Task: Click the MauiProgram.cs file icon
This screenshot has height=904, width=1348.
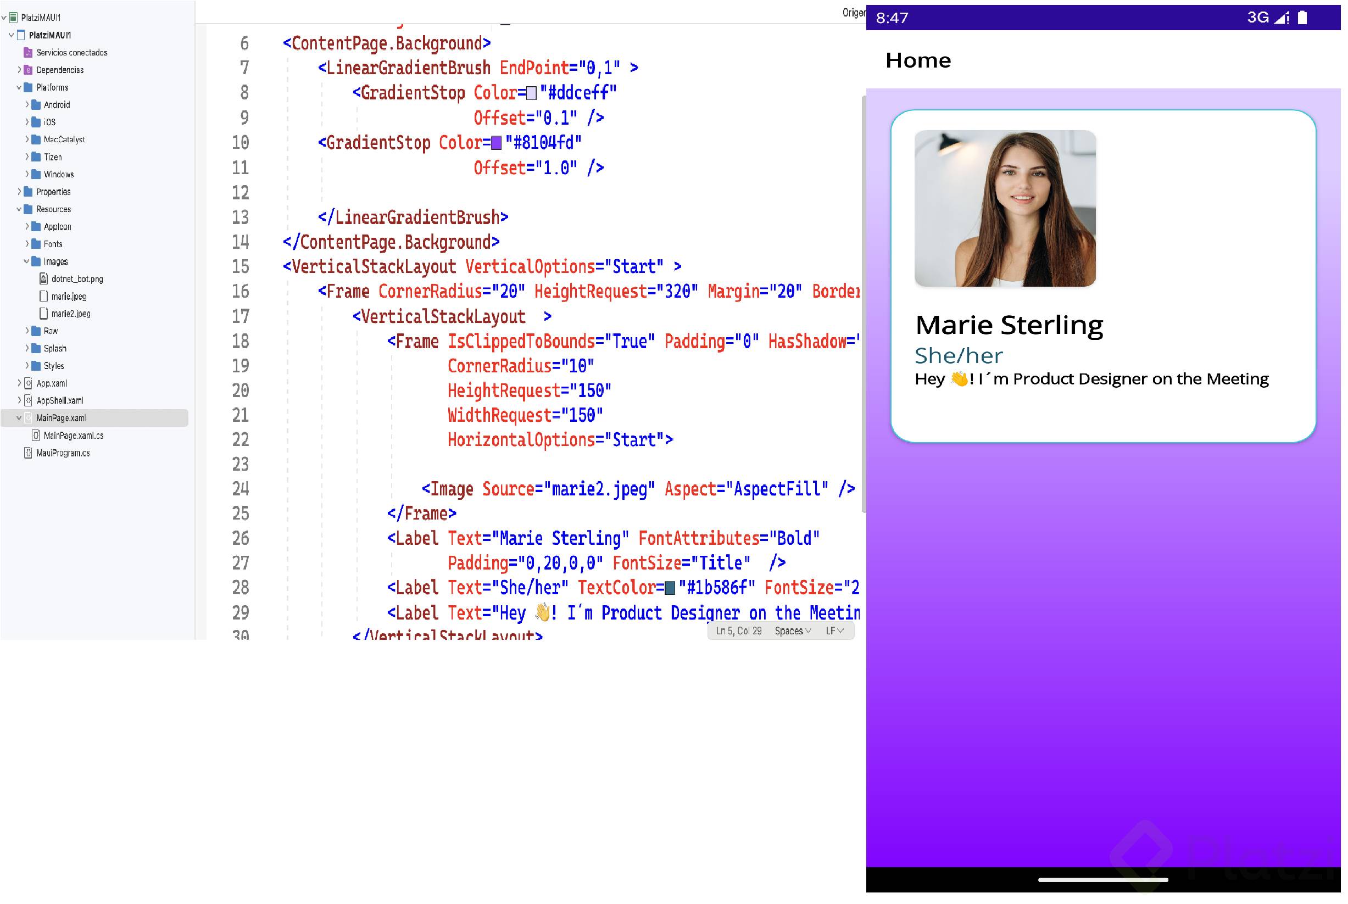Action: click(x=27, y=453)
